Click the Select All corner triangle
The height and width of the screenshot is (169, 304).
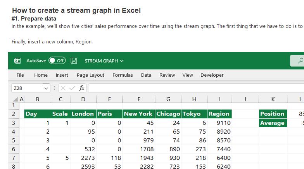point(16,99)
